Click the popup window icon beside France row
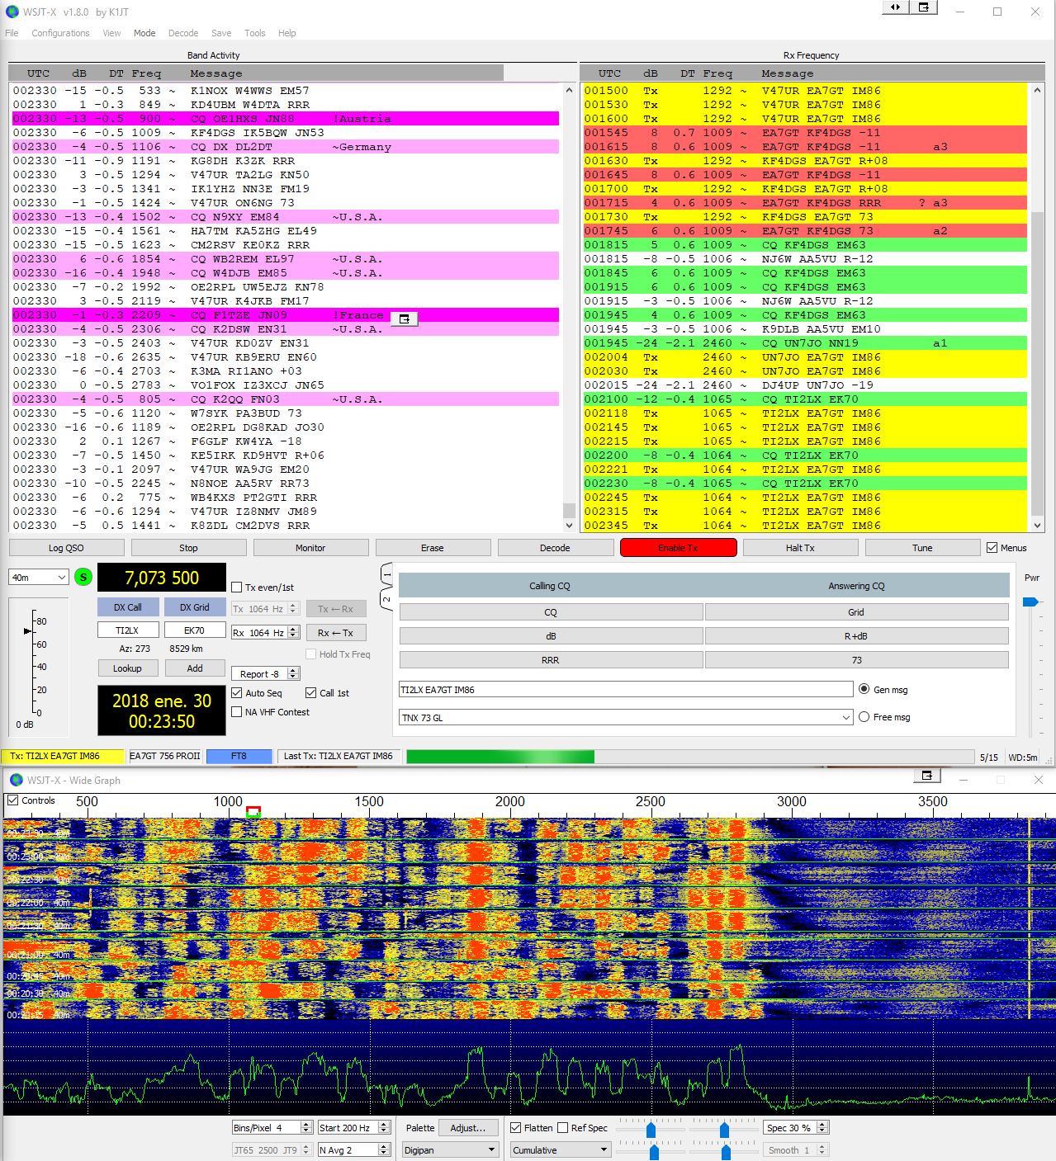This screenshot has width=1056, height=1161. pyautogui.click(x=404, y=319)
